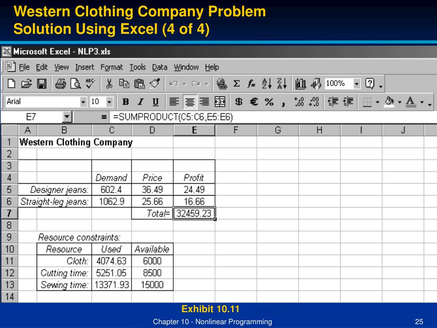Decrease indent icon
This screenshot has width=437, height=328.
(333, 102)
